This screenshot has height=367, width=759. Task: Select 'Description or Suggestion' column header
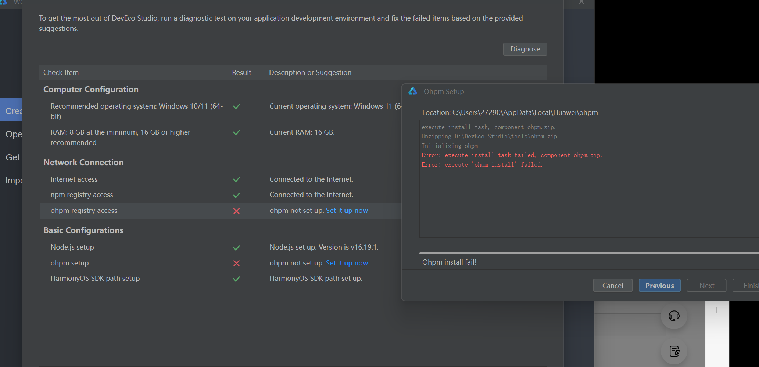[x=406, y=72]
